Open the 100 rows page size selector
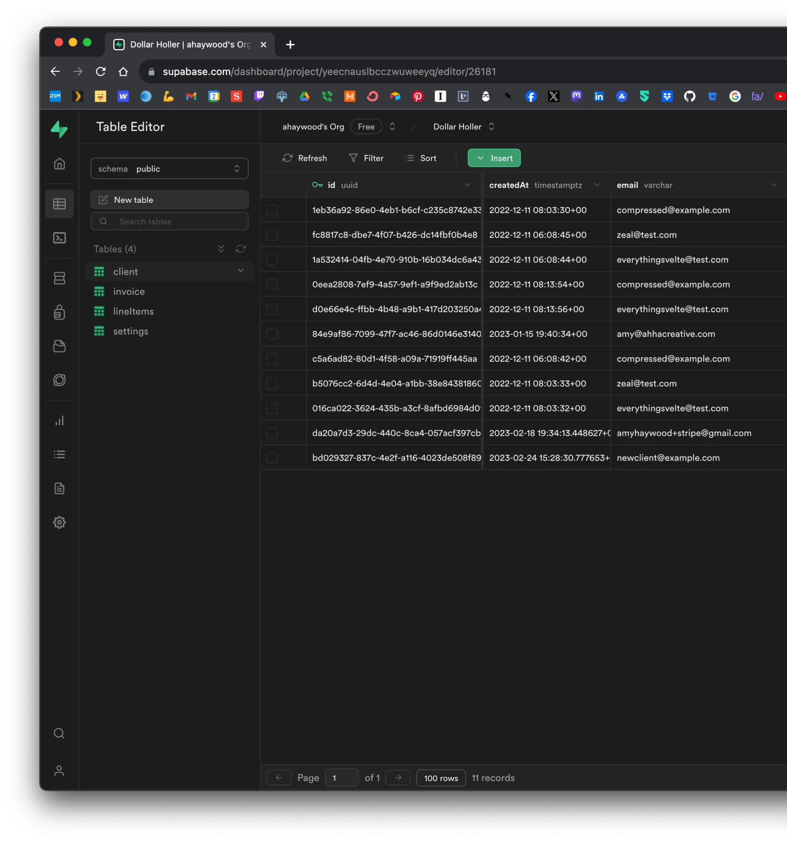The image size is (787, 843). [x=441, y=778]
